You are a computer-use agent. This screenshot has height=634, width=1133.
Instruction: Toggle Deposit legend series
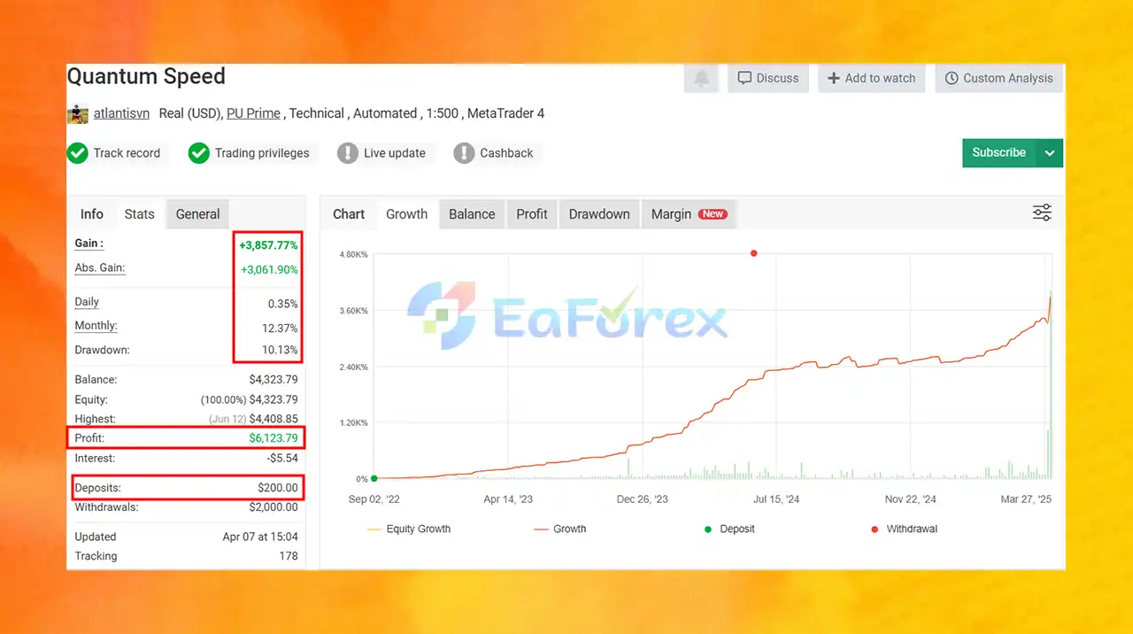click(729, 529)
